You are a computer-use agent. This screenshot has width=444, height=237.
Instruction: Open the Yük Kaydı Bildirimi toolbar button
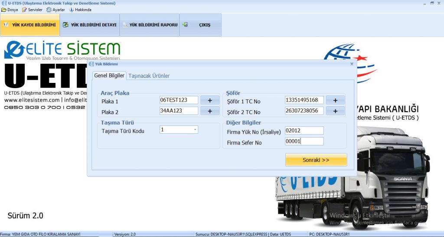coord(30,25)
